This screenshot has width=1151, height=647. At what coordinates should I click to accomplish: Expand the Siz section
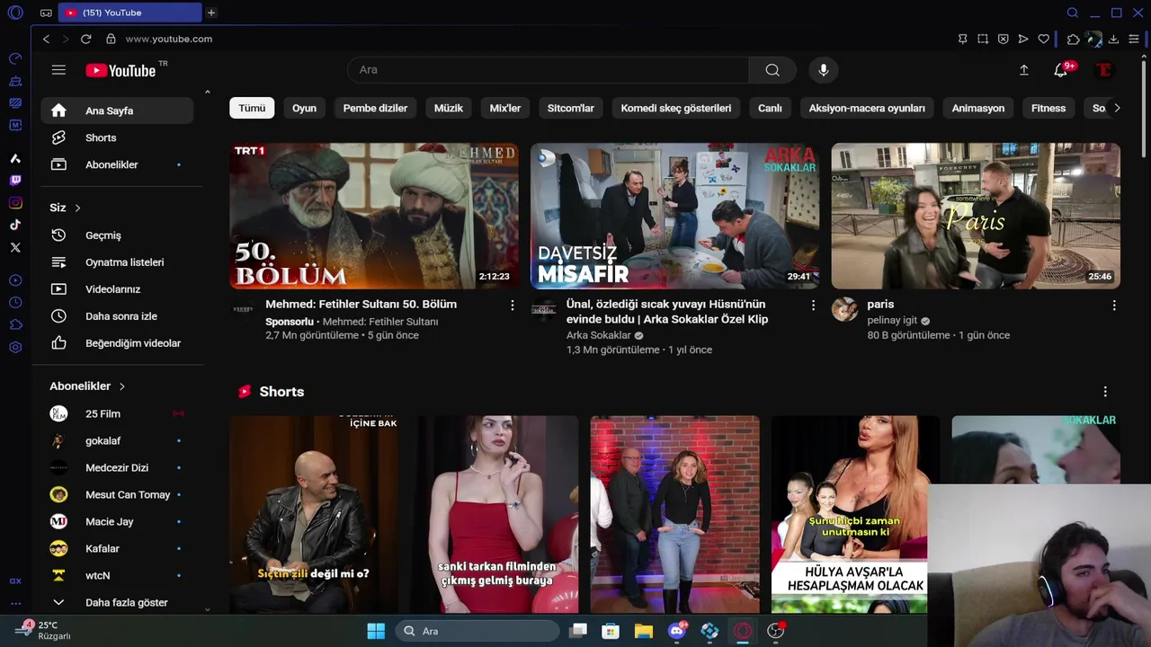coord(66,208)
